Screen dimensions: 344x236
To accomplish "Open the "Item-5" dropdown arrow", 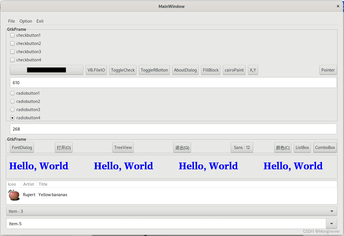I will (x=331, y=224).
